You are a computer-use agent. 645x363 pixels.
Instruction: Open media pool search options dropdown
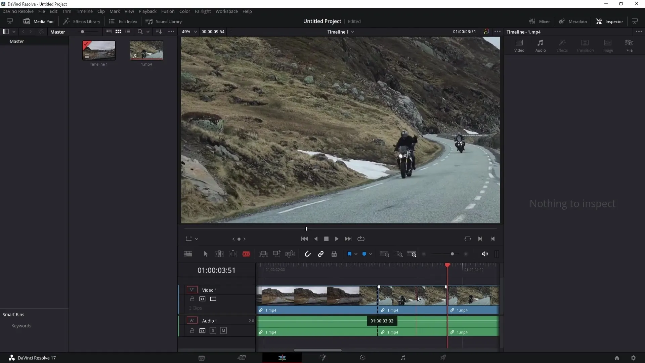[148, 32]
